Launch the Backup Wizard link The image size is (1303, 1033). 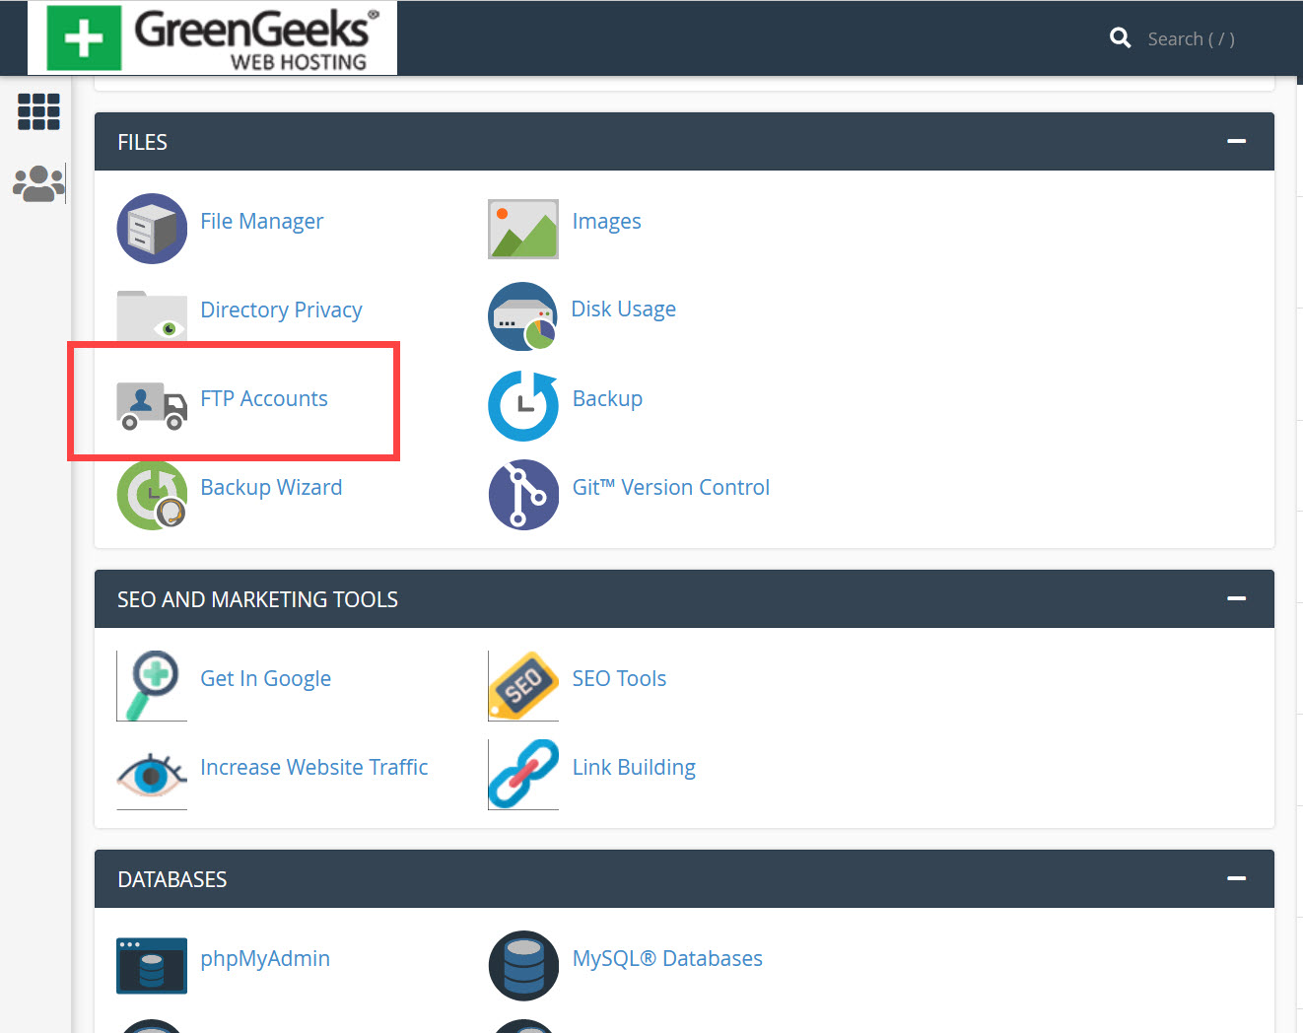[271, 487]
